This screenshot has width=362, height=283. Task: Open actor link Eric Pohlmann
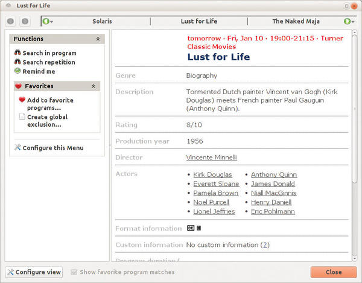pyautogui.click(x=273, y=211)
